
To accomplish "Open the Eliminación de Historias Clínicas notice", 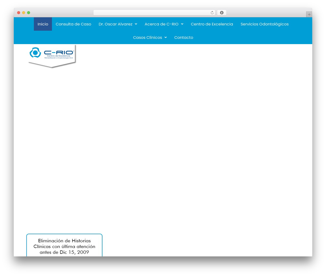I will (64, 245).
